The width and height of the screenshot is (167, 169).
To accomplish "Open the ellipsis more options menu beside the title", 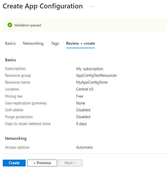I will click(92, 6).
